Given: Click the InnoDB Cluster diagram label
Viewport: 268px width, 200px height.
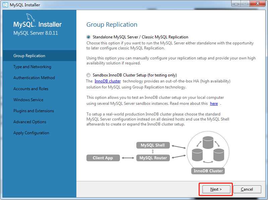Looking at the screenshot, I should coord(208,171).
